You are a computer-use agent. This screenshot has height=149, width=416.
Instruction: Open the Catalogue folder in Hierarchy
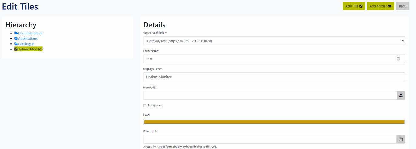pos(26,44)
